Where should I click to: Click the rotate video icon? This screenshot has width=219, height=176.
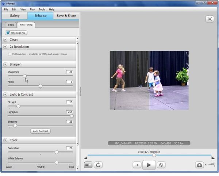click(x=98, y=165)
